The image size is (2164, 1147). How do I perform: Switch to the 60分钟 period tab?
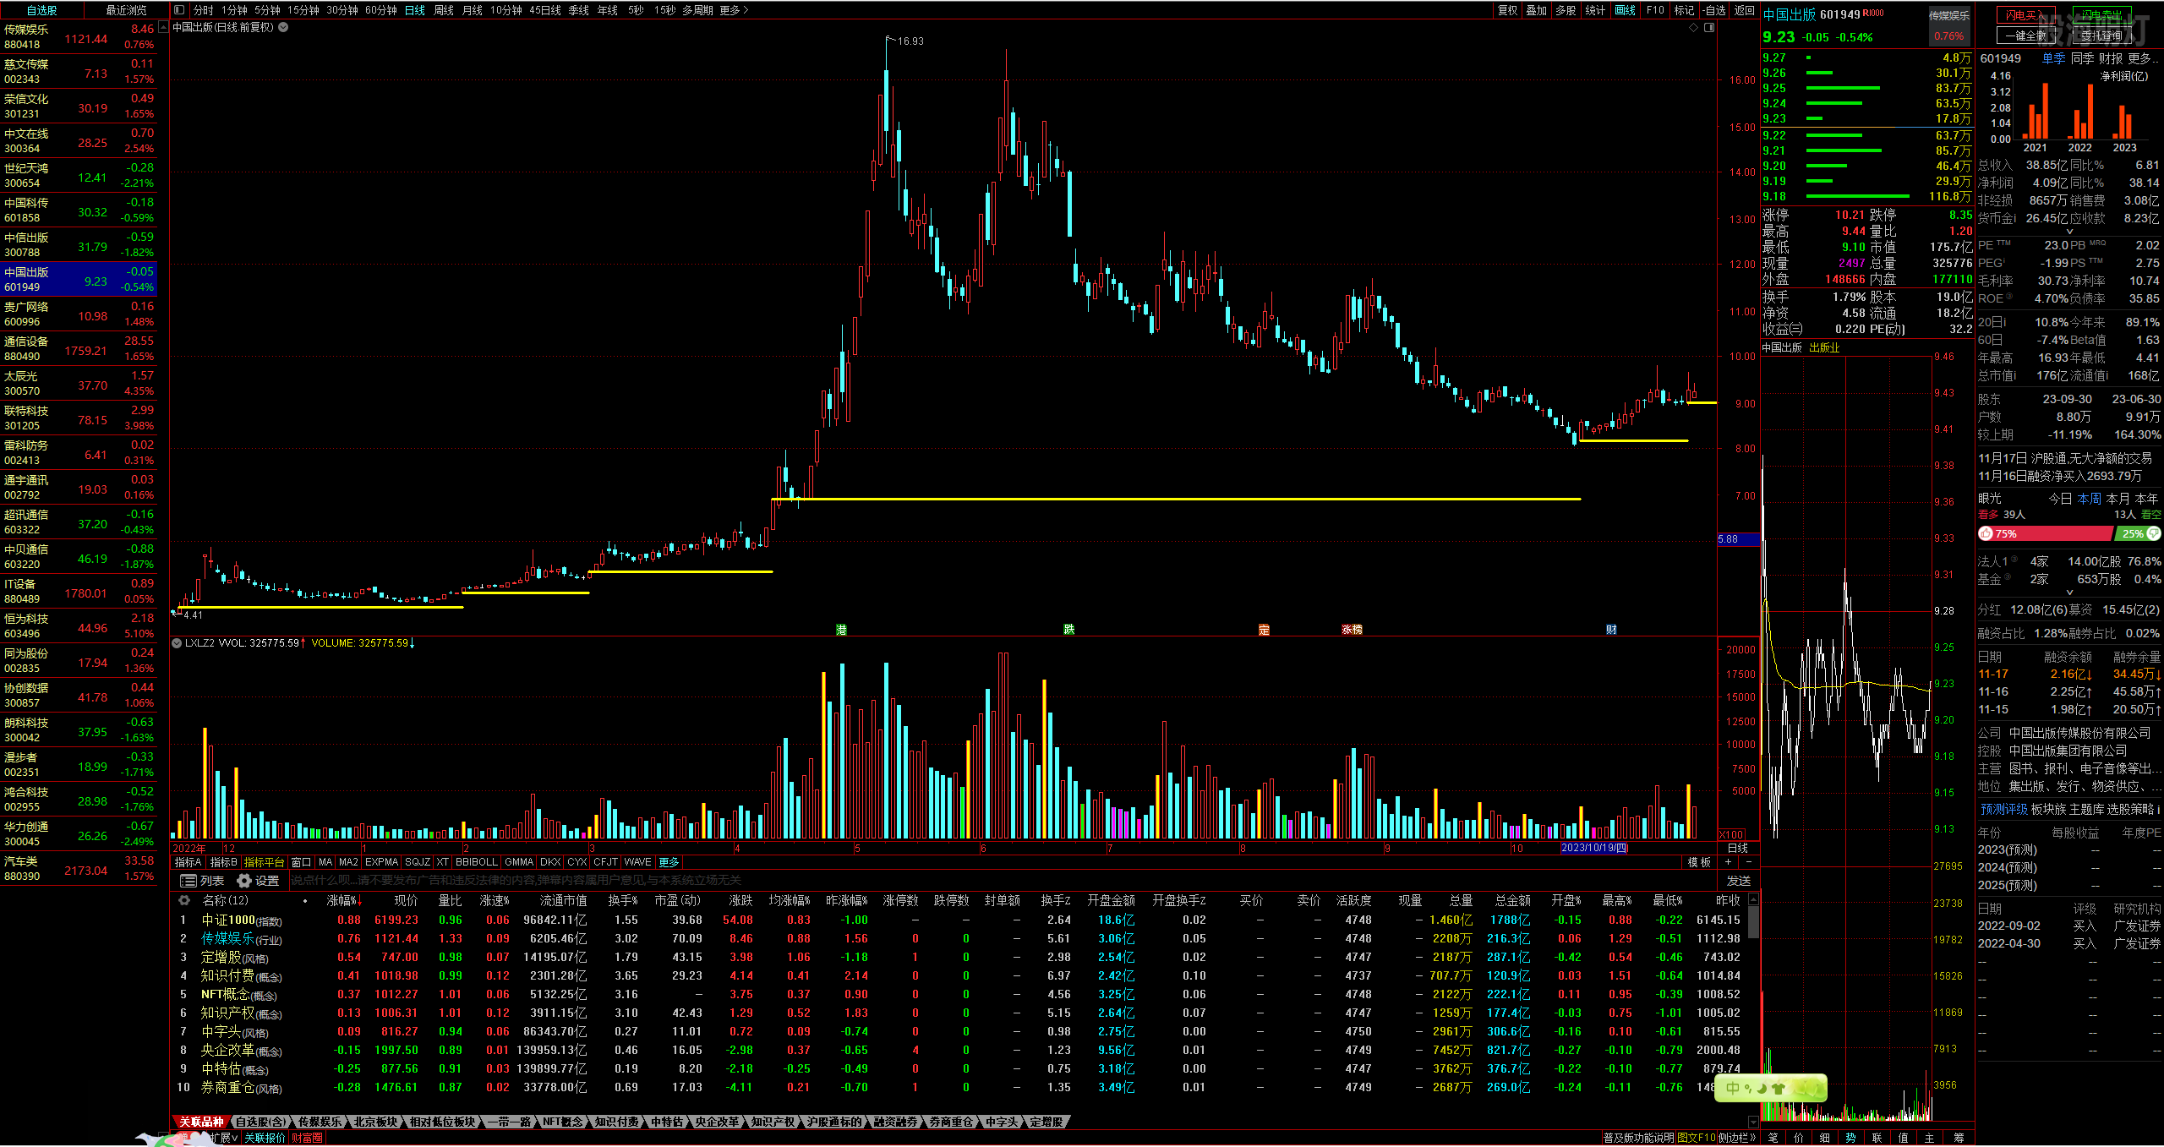[380, 10]
